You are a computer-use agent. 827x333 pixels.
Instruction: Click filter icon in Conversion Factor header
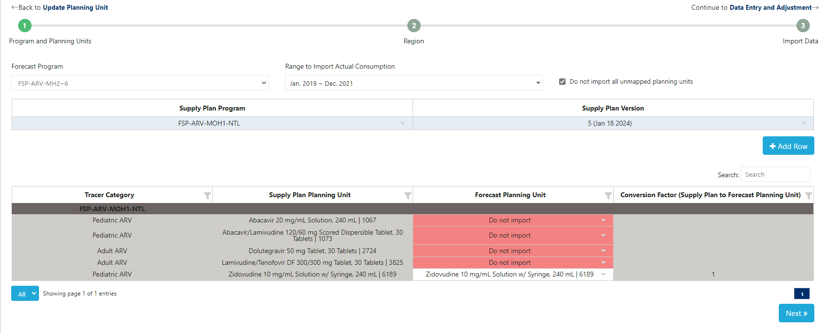(808, 196)
